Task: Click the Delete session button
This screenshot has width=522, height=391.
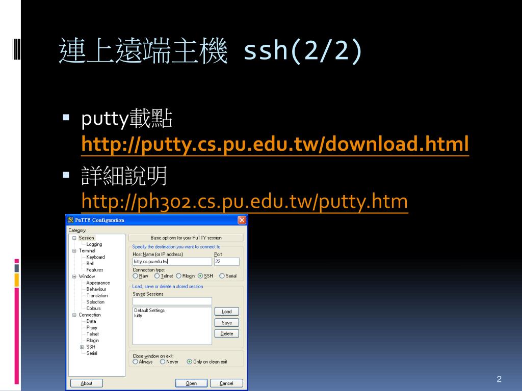Action: 227,333
